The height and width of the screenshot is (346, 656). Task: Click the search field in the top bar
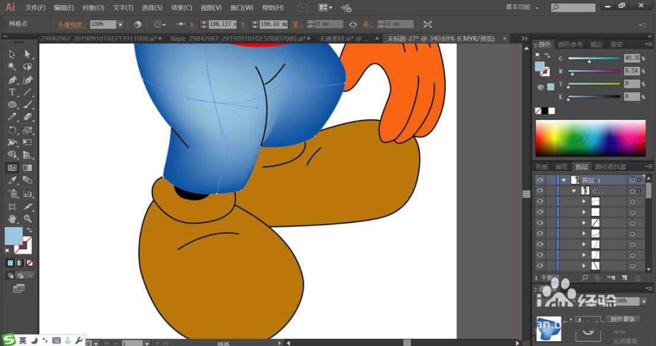click(x=573, y=7)
